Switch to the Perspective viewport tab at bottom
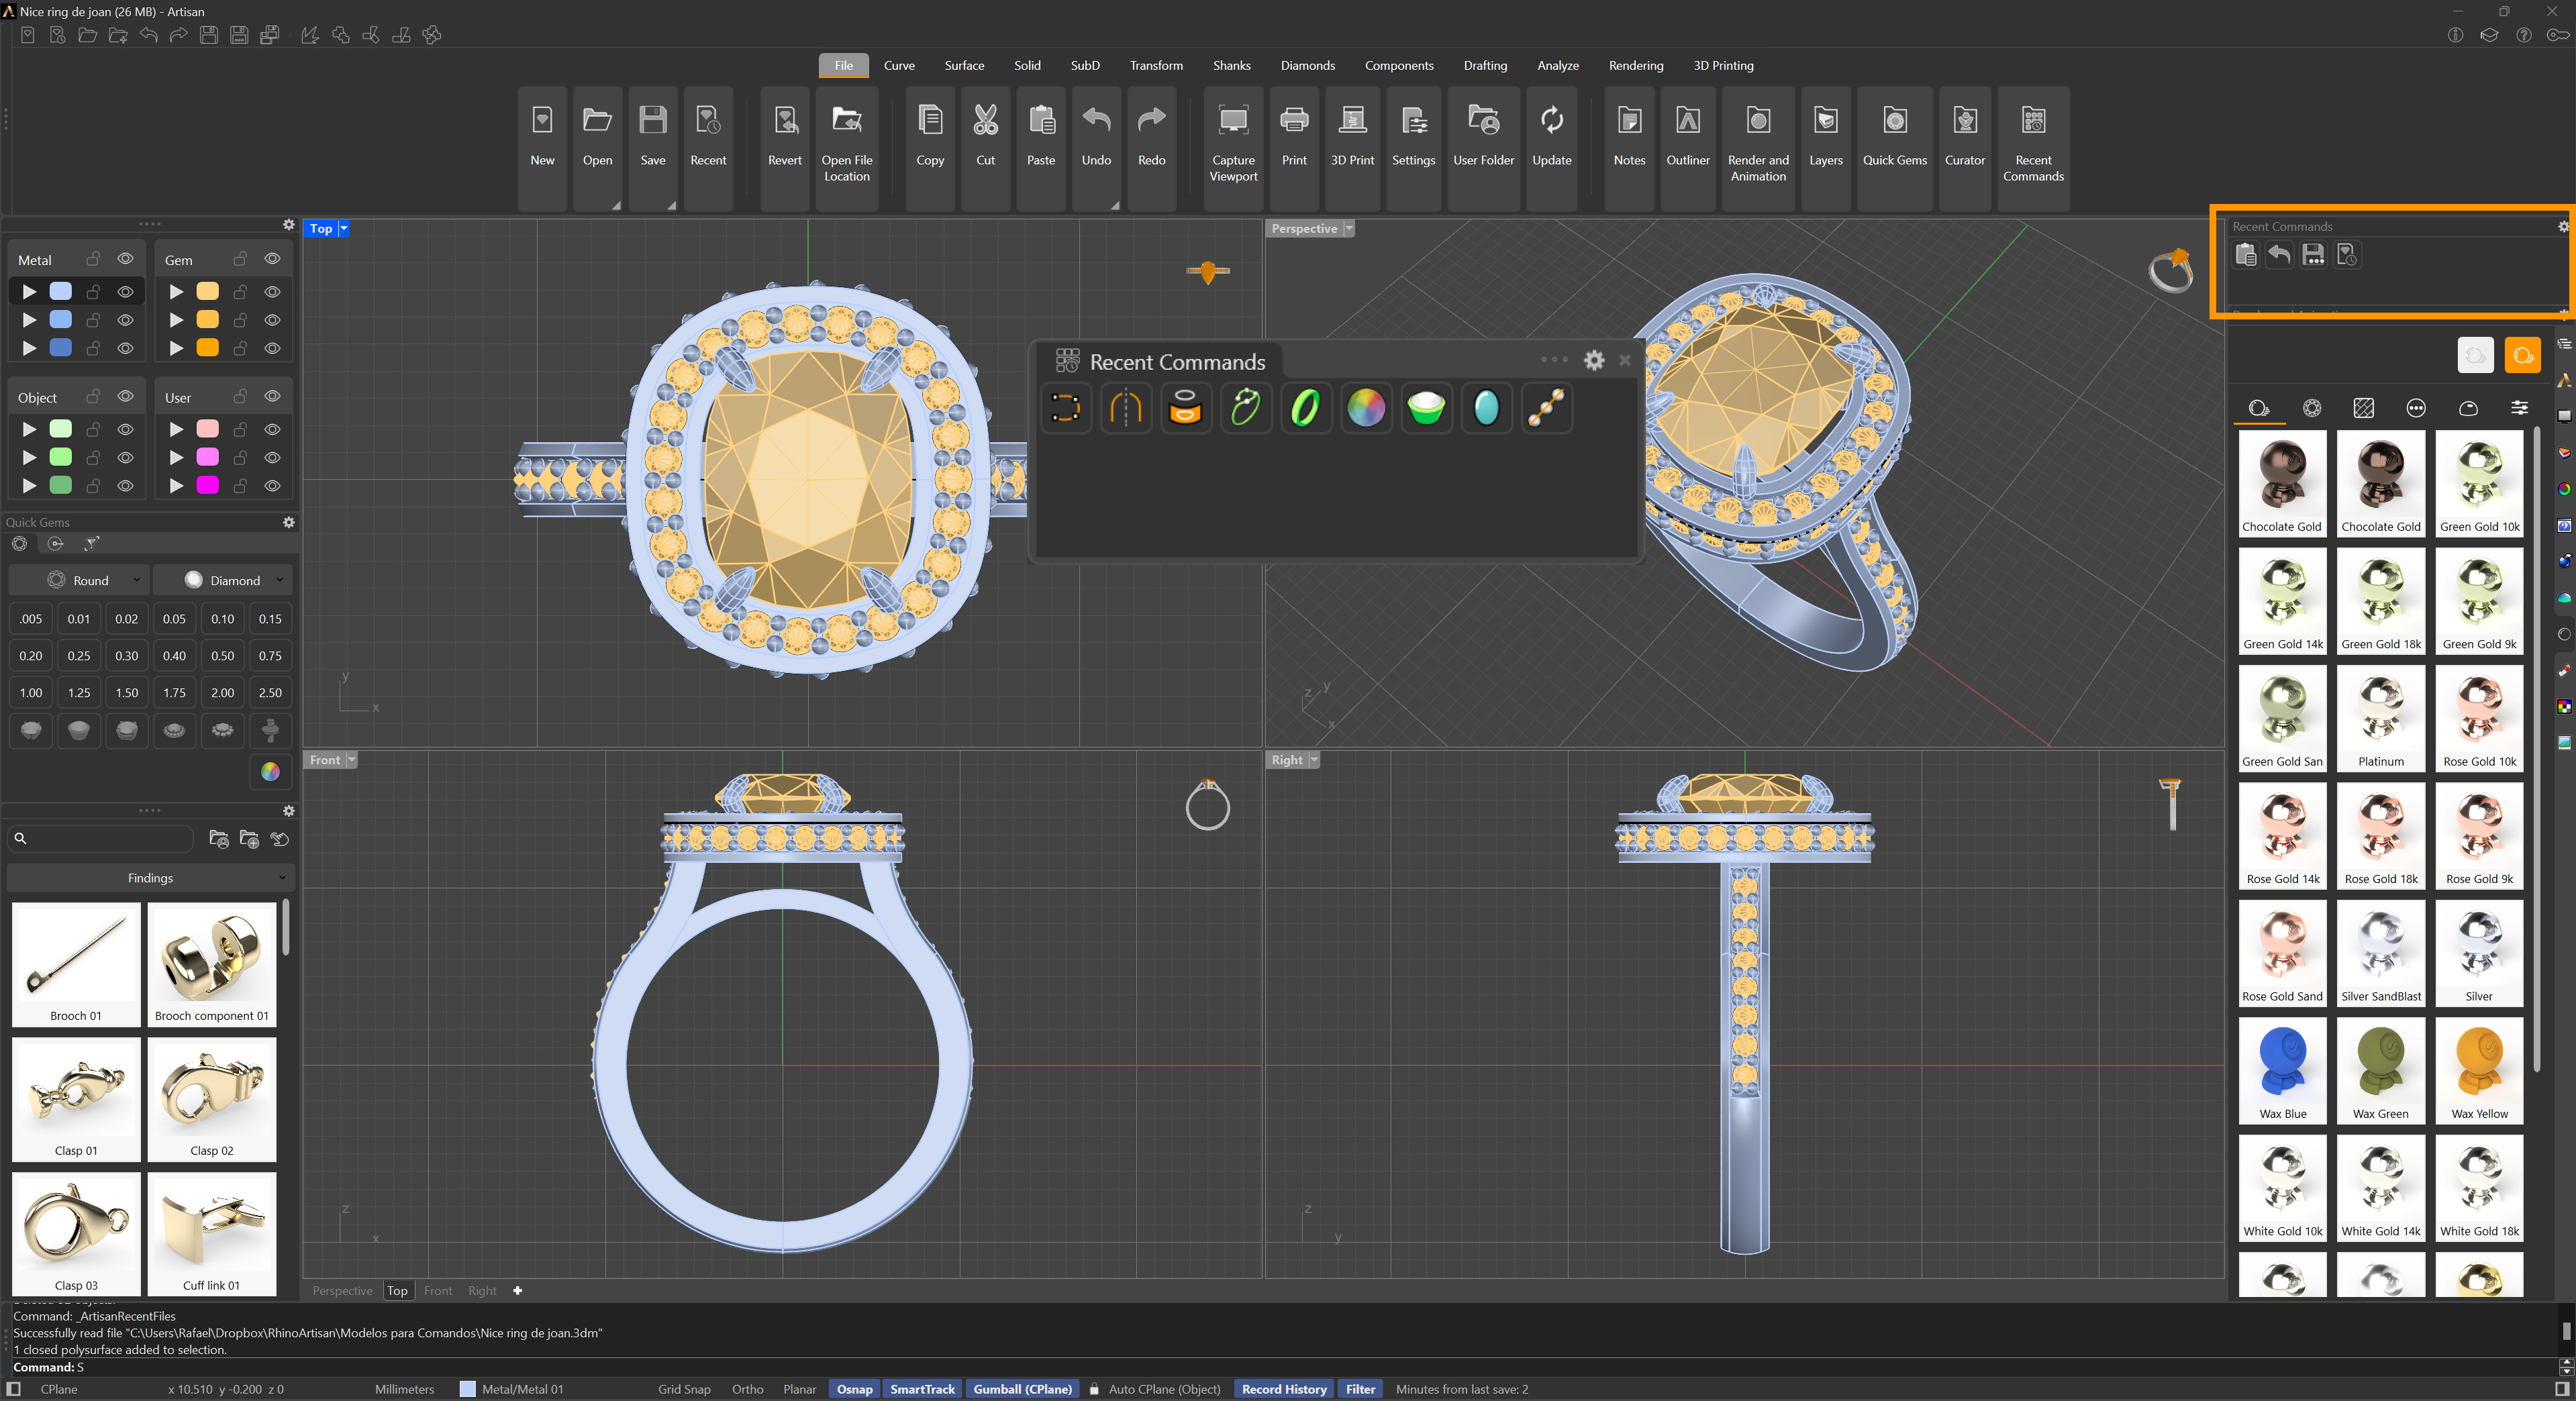 tap(342, 1291)
